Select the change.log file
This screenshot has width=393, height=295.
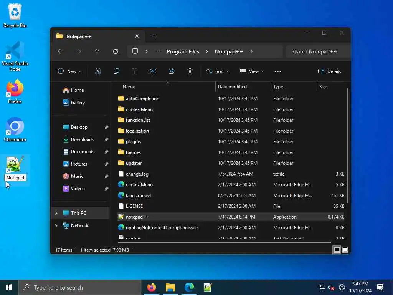231,174
